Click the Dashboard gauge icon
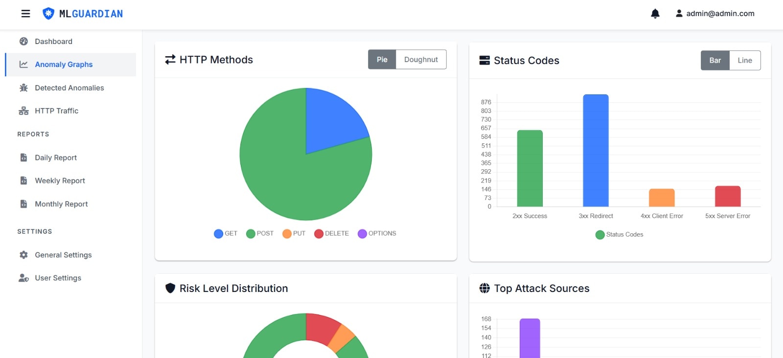The height and width of the screenshot is (358, 783). tap(23, 42)
